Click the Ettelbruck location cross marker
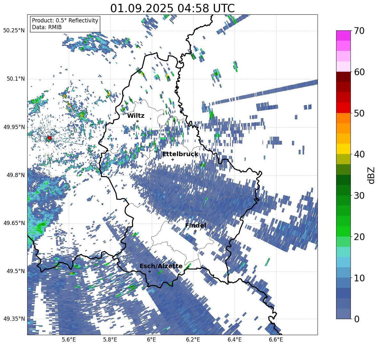 tap(173, 159)
